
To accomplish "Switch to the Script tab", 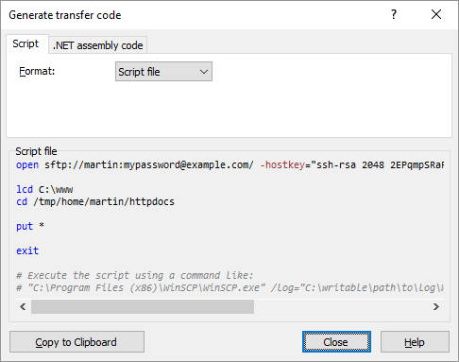I will point(25,43).
